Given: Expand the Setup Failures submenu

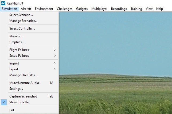Looking at the screenshot, I should tap(19, 56).
